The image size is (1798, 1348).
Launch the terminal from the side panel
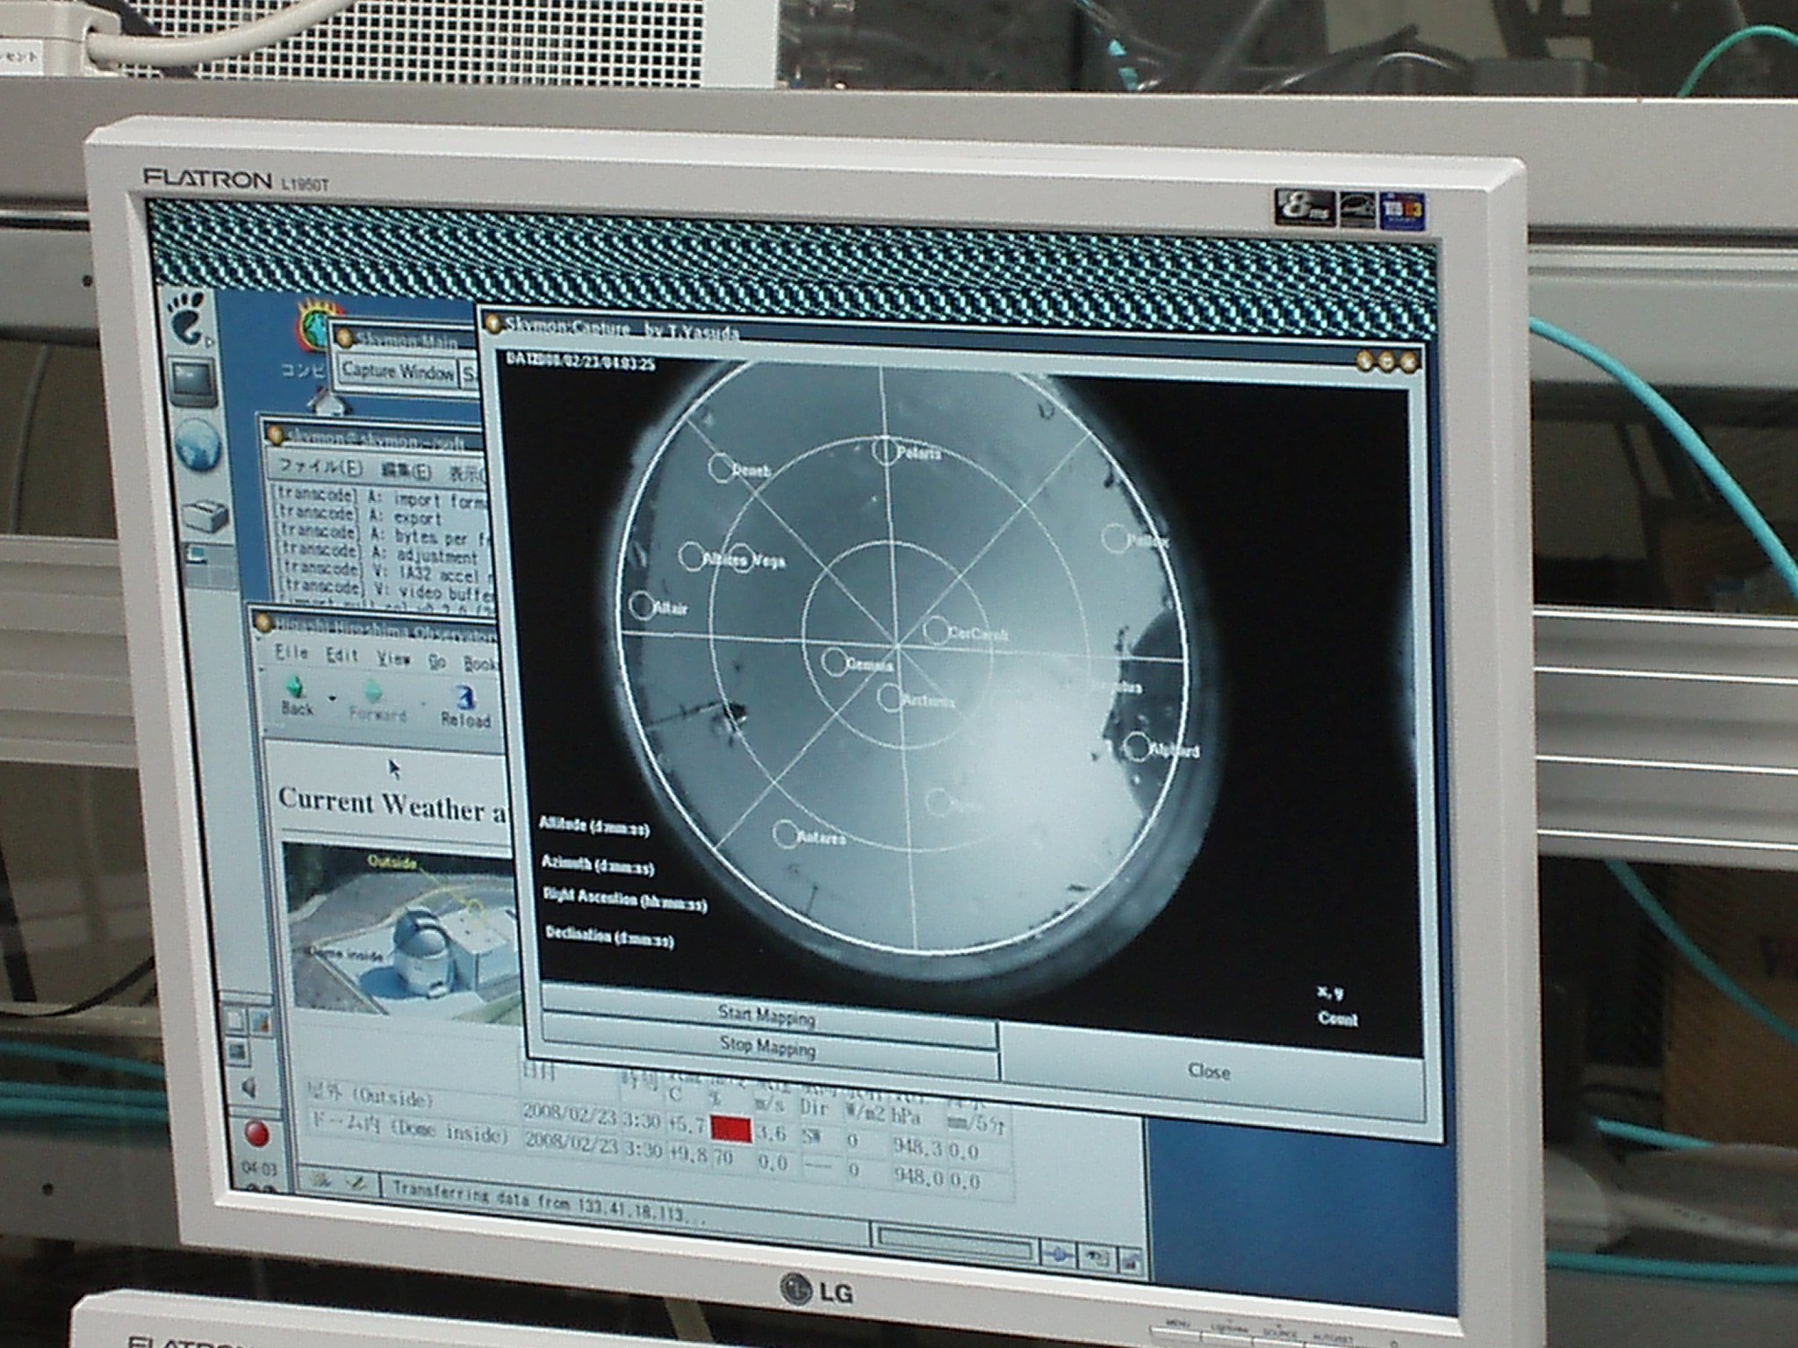[192, 383]
